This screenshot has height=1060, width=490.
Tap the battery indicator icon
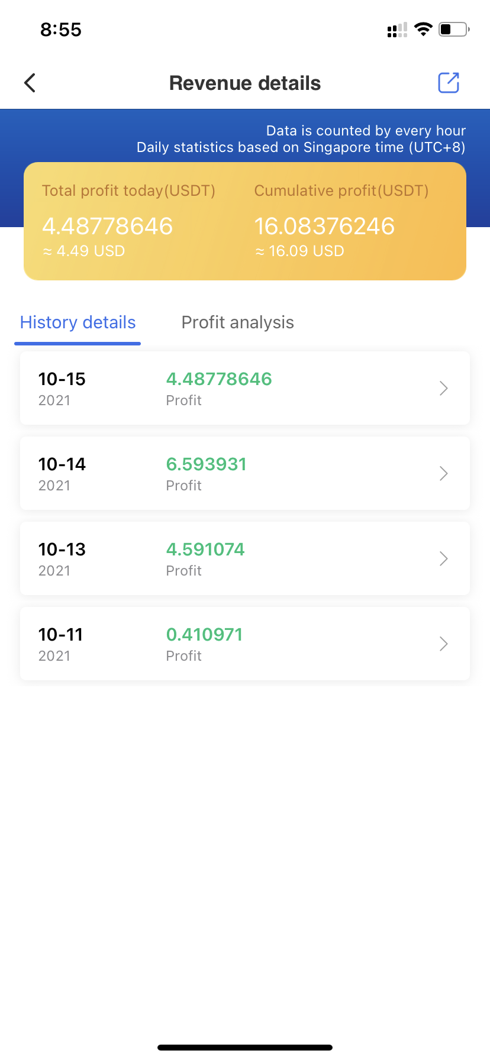coord(454,29)
